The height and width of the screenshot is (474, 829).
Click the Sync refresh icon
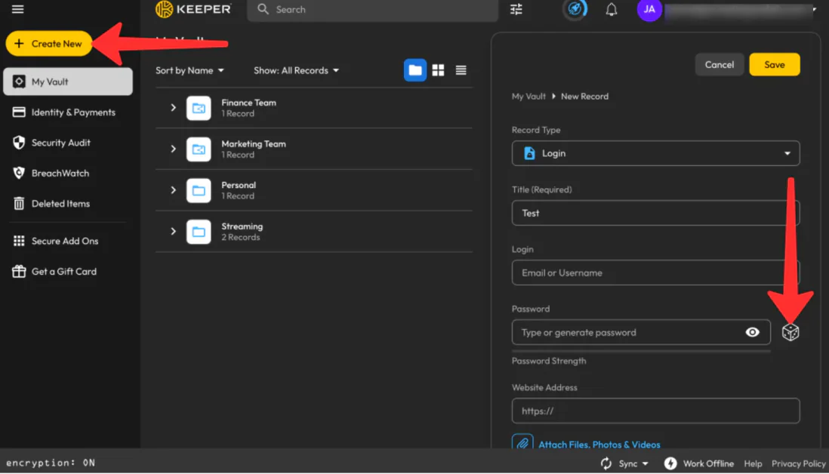pyautogui.click(x=606, y=463)
